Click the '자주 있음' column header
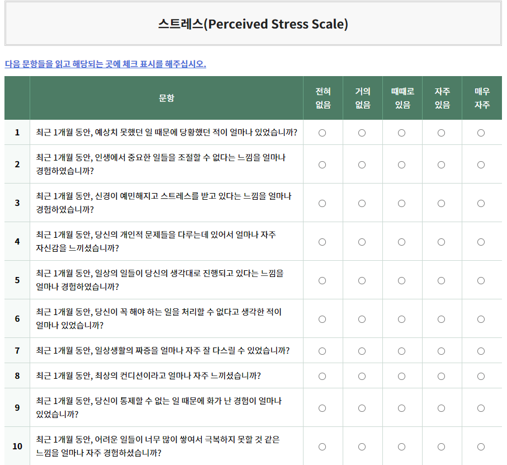Viewport: 507px width, 465px height. (442, 98)
